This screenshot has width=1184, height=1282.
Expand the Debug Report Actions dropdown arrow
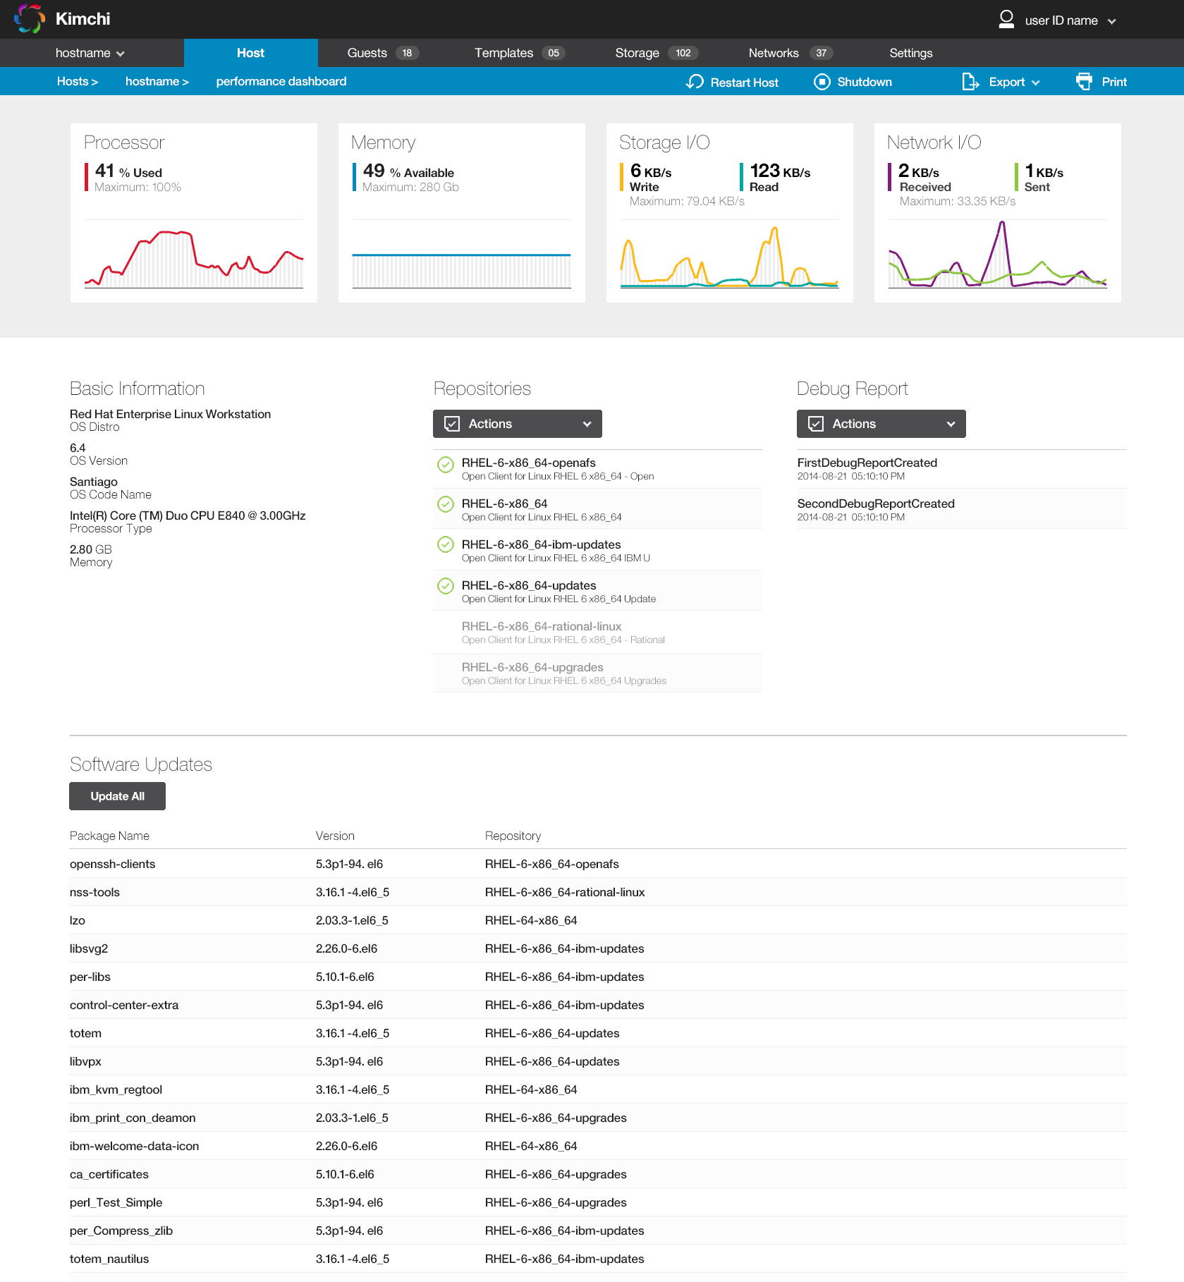click(951, 424)
